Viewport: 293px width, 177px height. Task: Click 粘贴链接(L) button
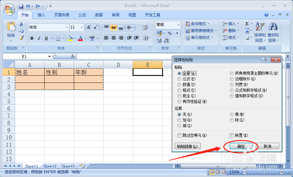(x=187, y=146)
